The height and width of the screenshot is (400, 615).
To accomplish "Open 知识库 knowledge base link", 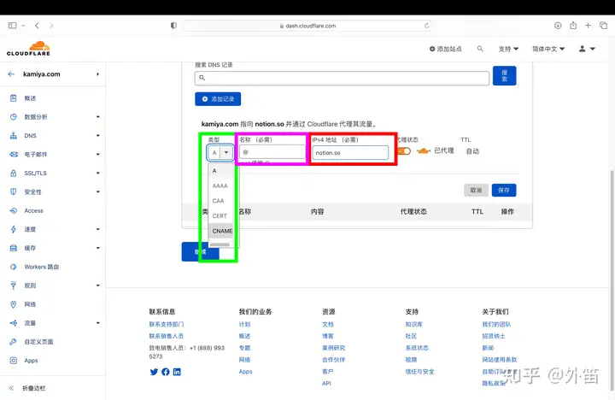I will [414, 324].
